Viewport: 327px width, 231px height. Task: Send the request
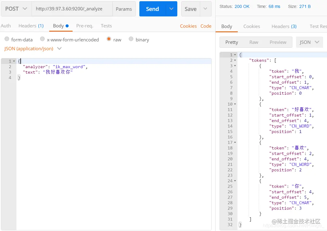pyautogui.click(x=152, y=9)
